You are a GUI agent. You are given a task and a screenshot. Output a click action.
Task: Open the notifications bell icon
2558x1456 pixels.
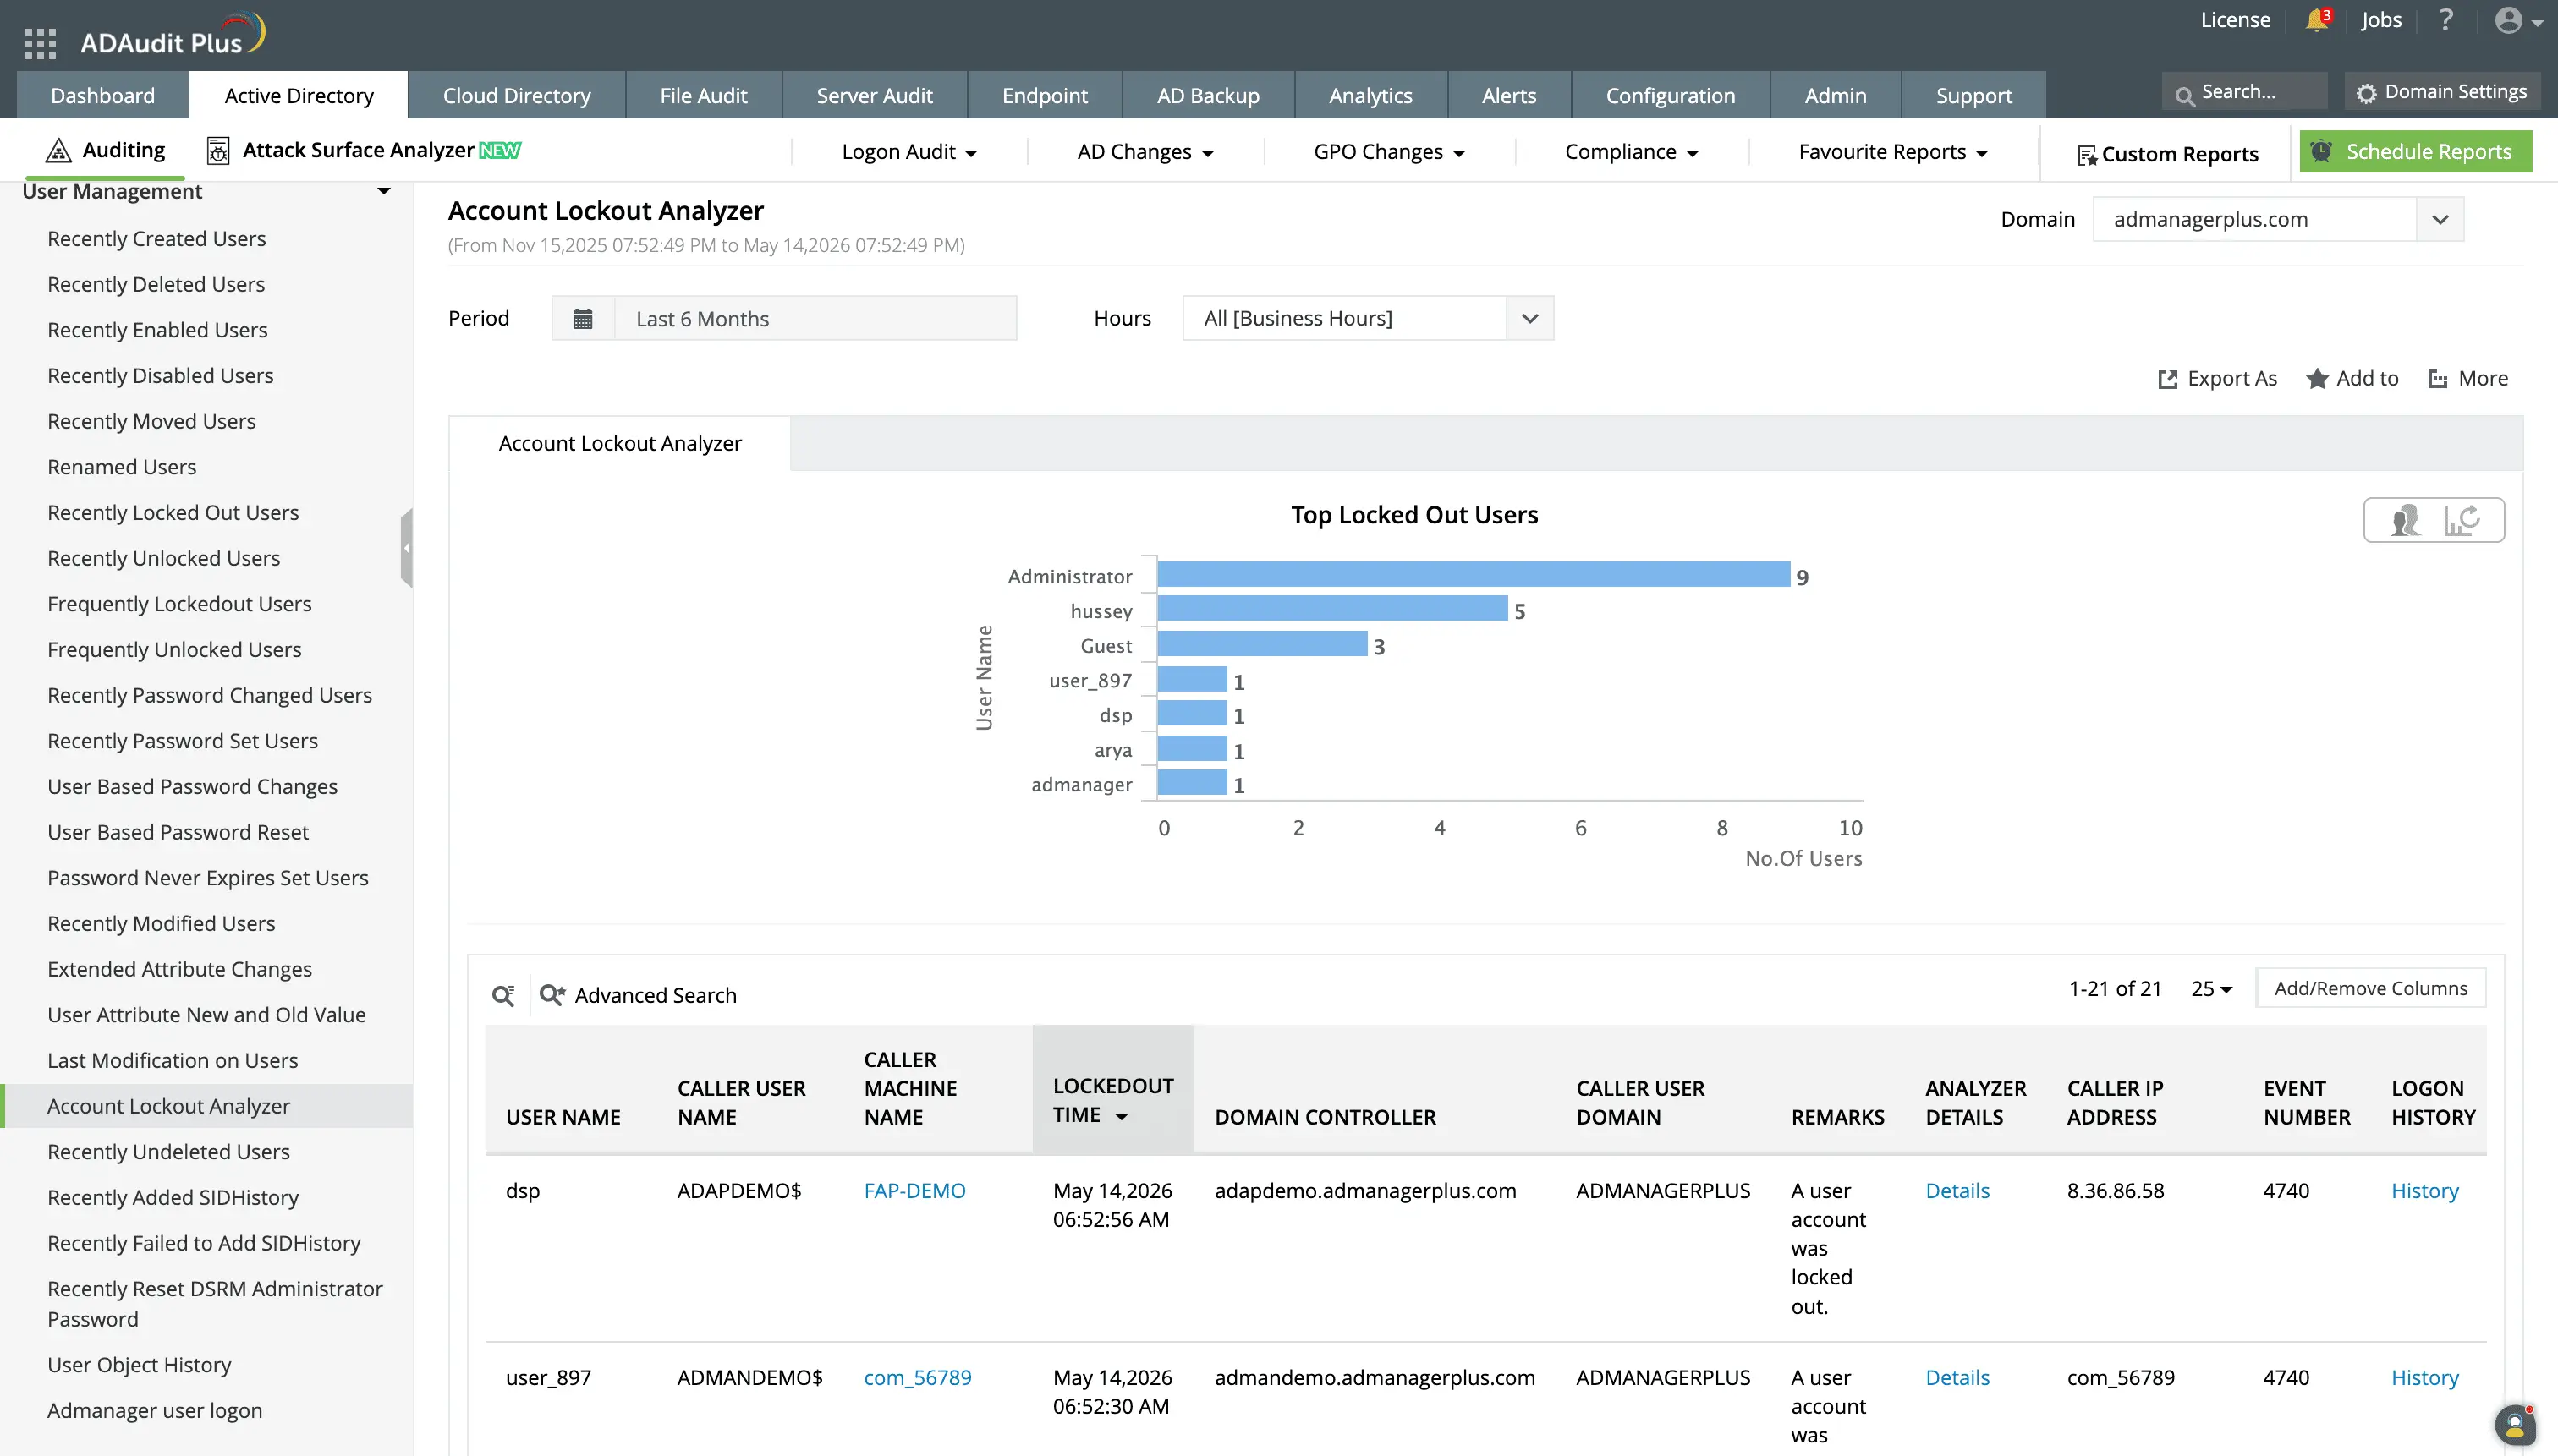click(x=2317, y=20)
